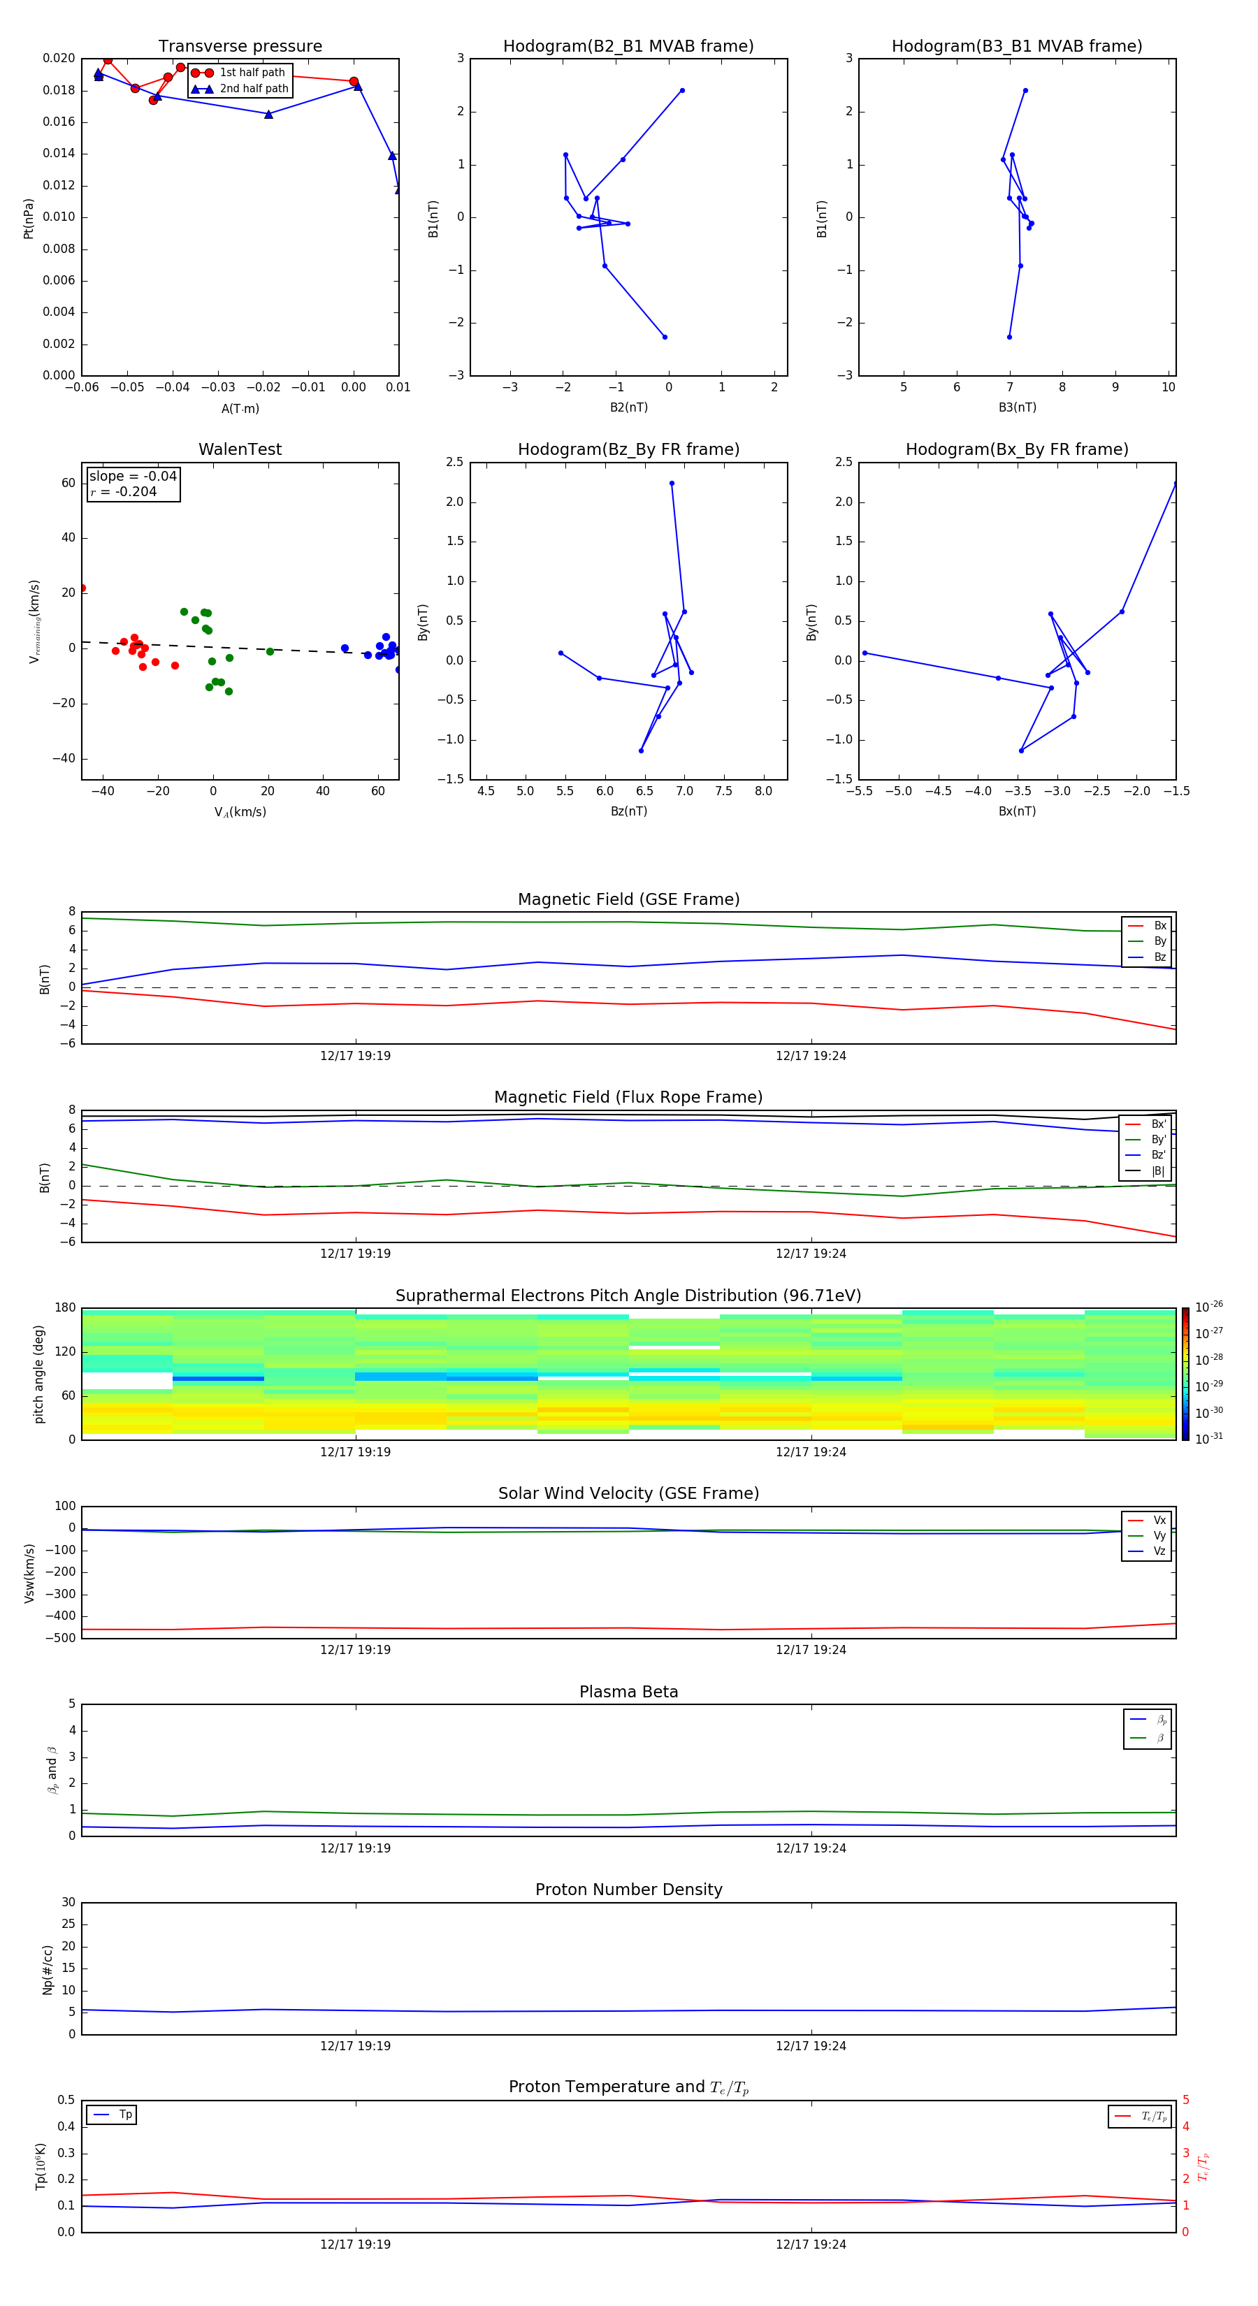Image resolution: width=1258 pixels, height=2306 pixels.
Task: Select |B| entry in Flux Rope legend
Action: click(x=1146, y=1171)
